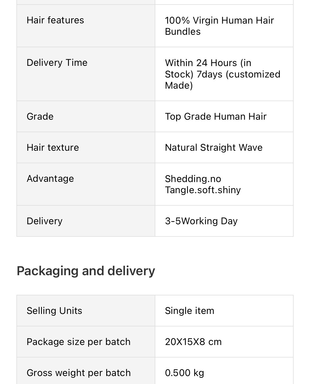
Task: Tap the Grade row label
Action: 40,117
